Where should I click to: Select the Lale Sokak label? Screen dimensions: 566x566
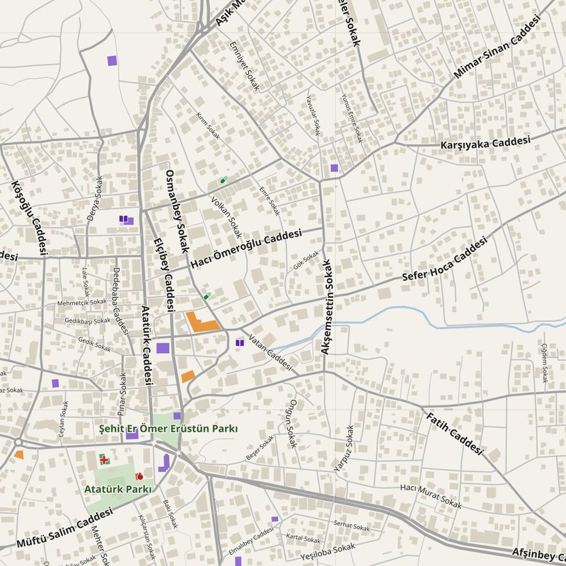(x=86, y=282)
